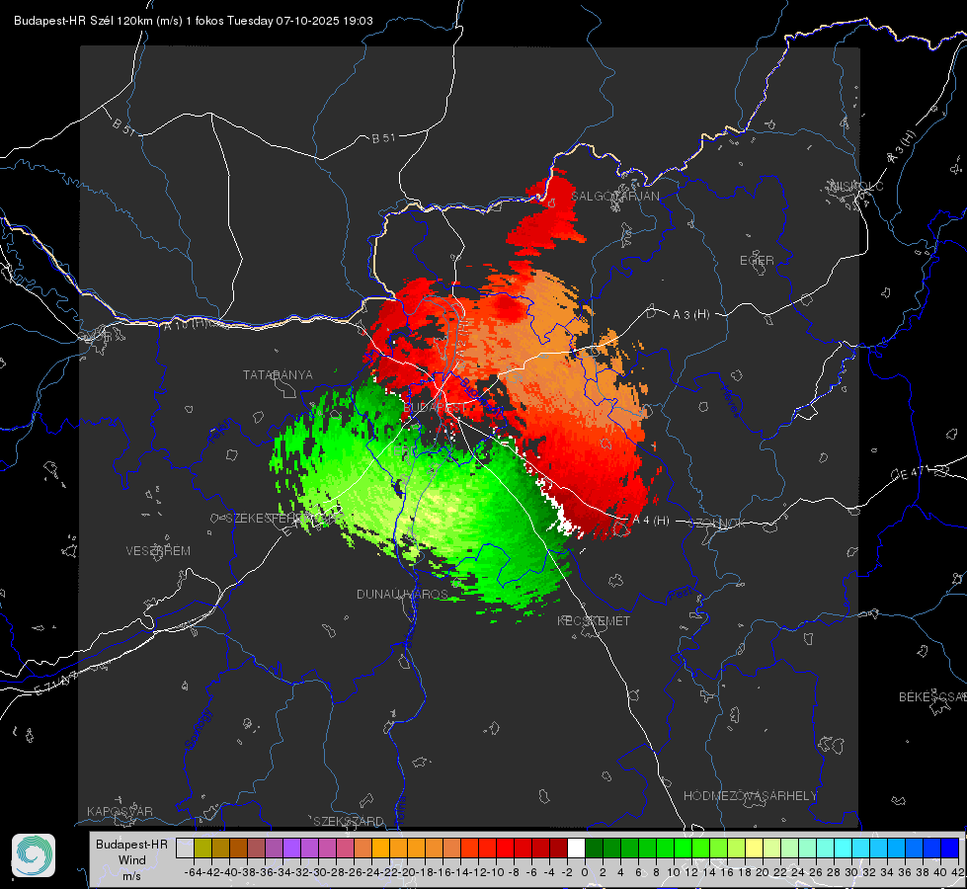Choose the pink swatch between -28 and -26

click(x=345, y=848)
